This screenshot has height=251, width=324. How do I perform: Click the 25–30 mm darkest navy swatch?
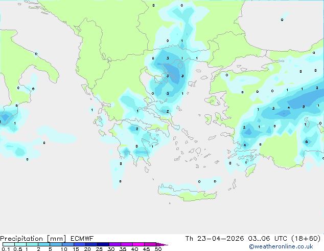103,244
